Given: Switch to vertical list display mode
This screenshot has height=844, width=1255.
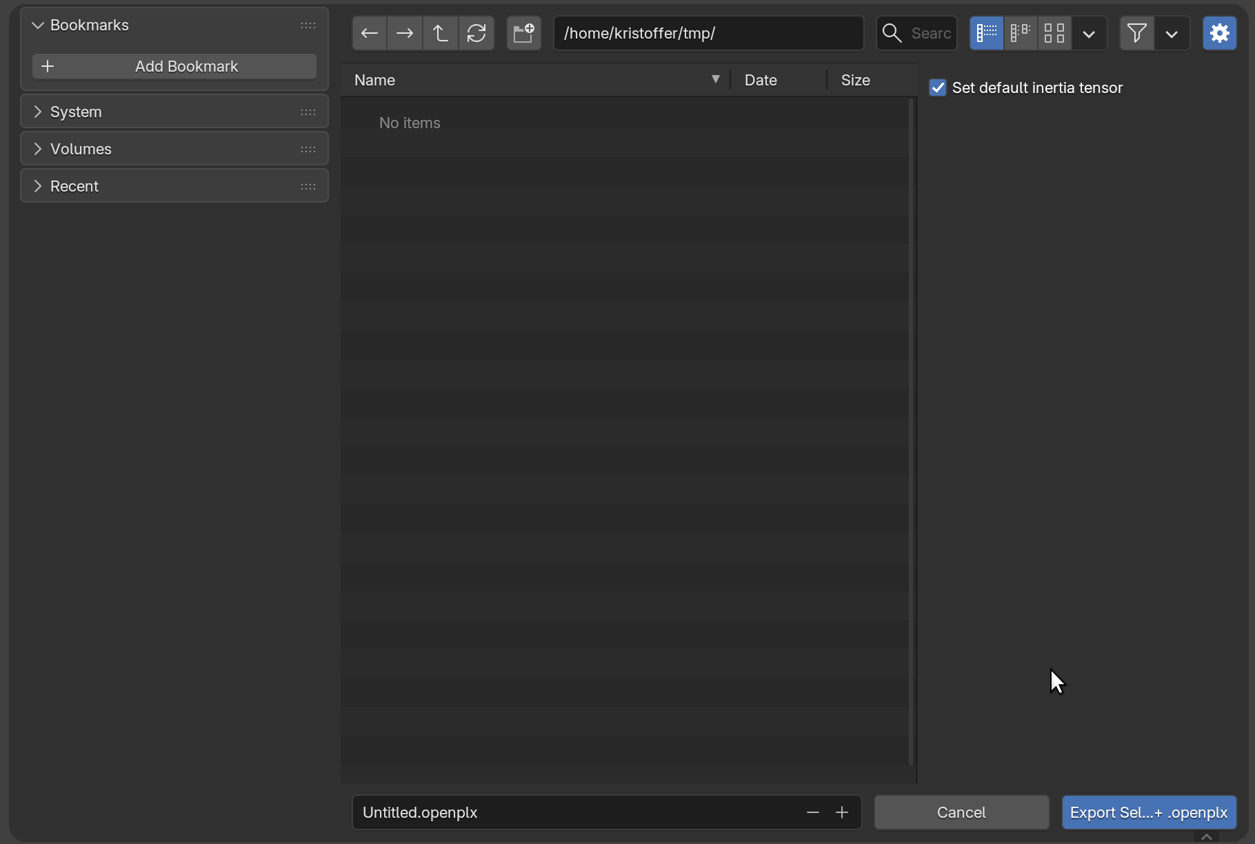Looking at the screenshot, I should 987,33.
